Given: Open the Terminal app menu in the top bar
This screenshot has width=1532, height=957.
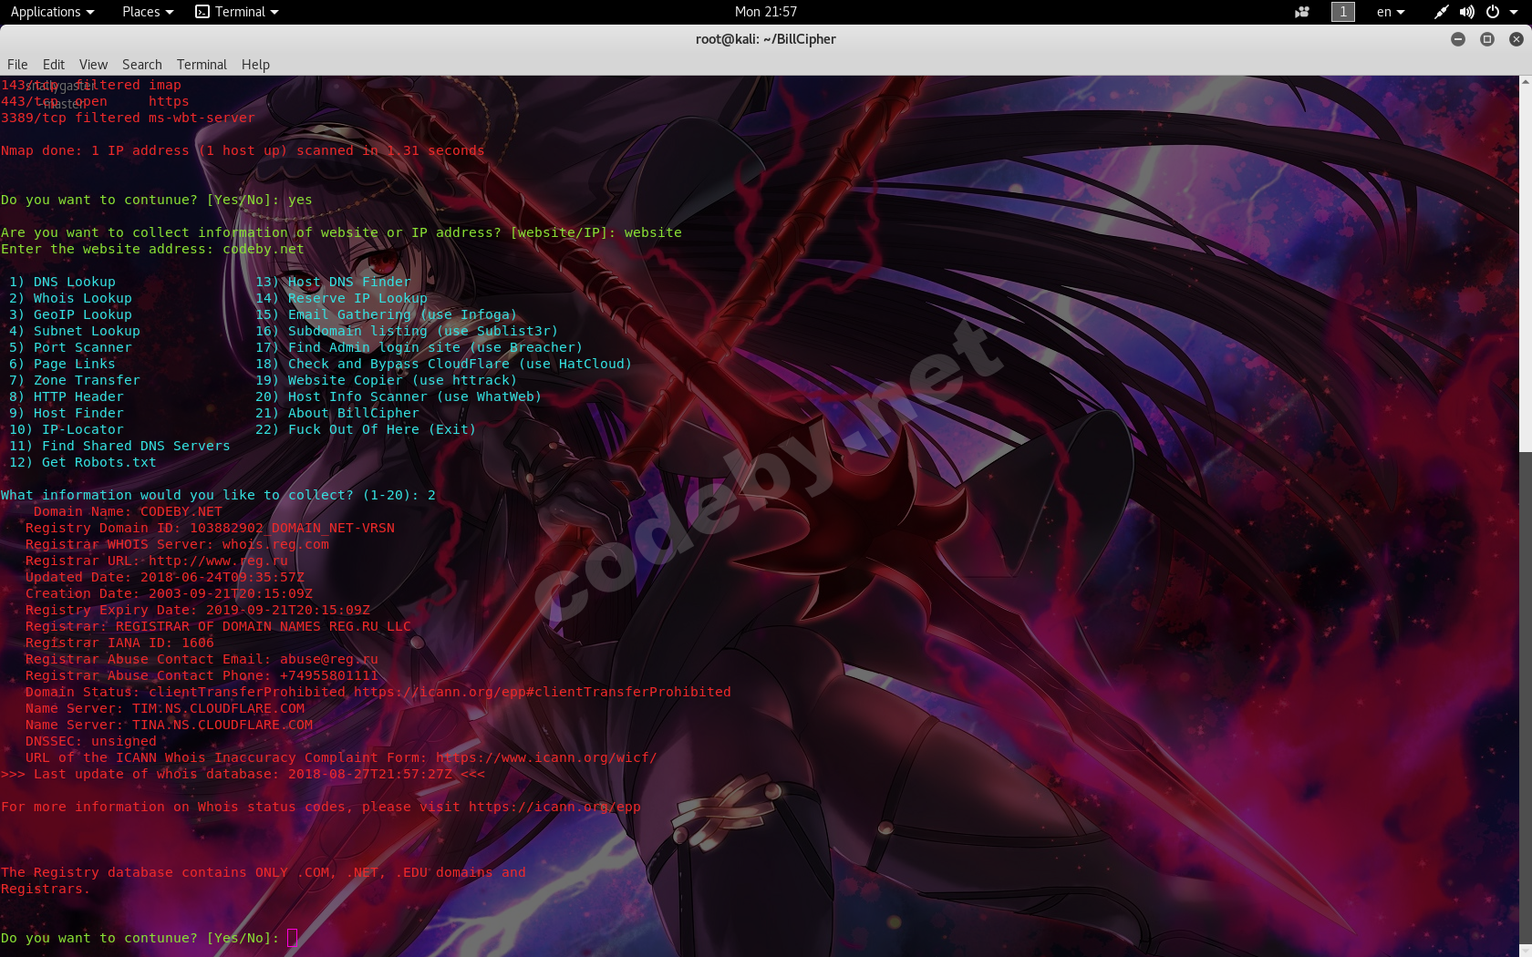Looking at the screenshot, I should point(237,12).
